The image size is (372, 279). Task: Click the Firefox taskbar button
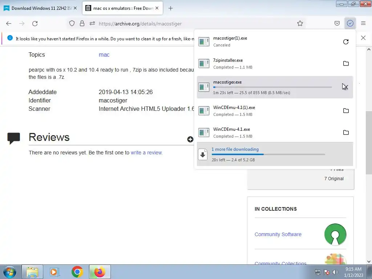[100, 272]
